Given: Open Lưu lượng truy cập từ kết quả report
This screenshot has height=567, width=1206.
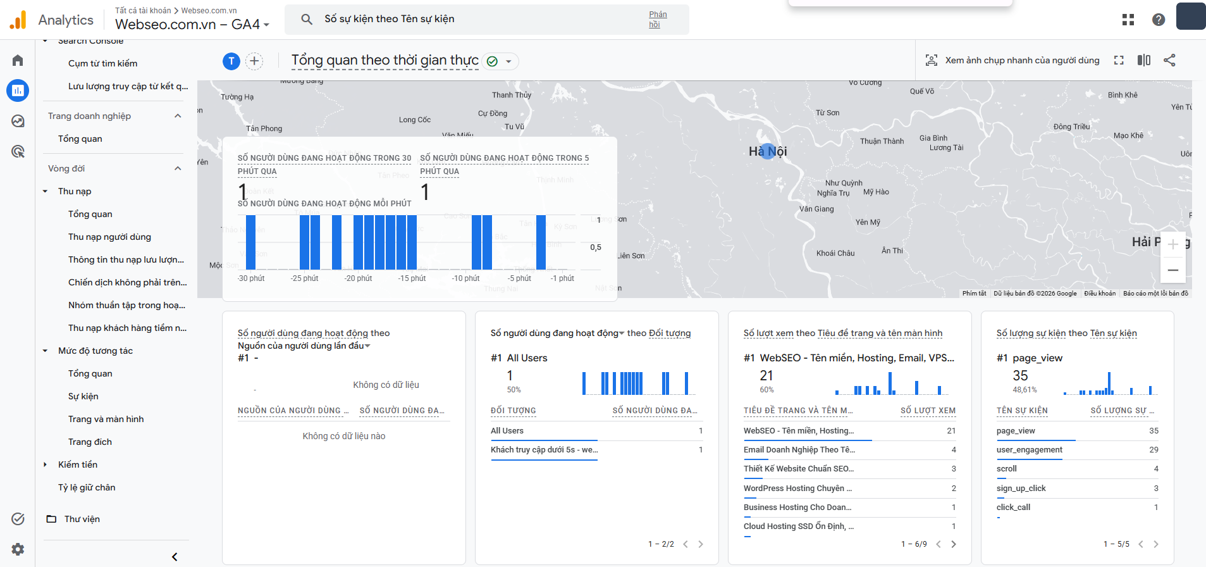Looking at the screenshot, I should (128, 86).
